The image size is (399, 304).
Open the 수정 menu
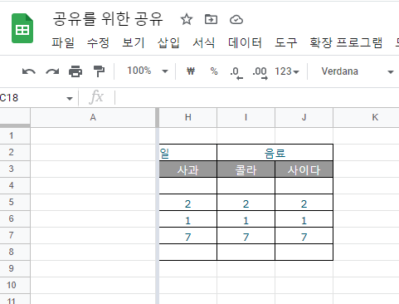tap(98, 42)
